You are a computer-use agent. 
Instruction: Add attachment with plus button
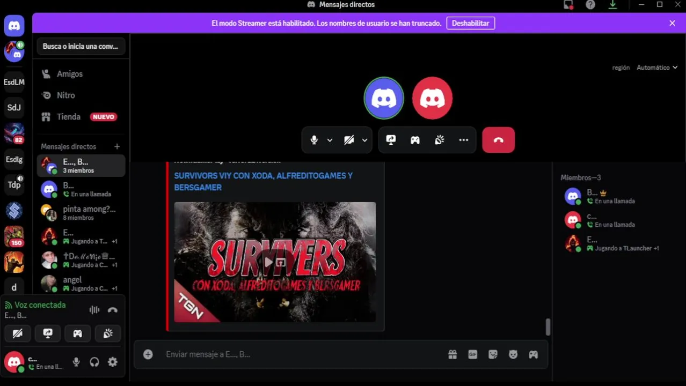(x=148, y=354)
